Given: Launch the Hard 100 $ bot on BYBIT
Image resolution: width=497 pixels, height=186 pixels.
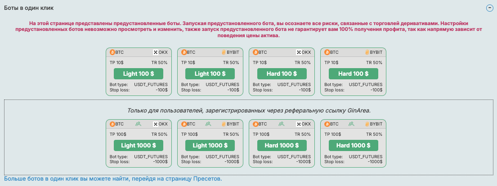Looking at the screenshot, I should [x=353, y=74].
